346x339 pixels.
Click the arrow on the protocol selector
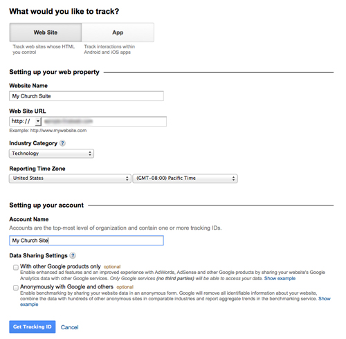point(38,121)
